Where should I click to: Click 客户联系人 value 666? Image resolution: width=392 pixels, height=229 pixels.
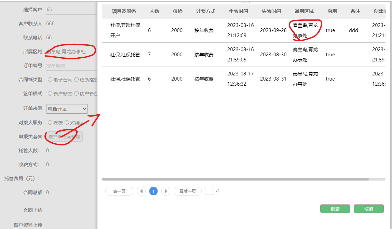click(x=50, y=24)
